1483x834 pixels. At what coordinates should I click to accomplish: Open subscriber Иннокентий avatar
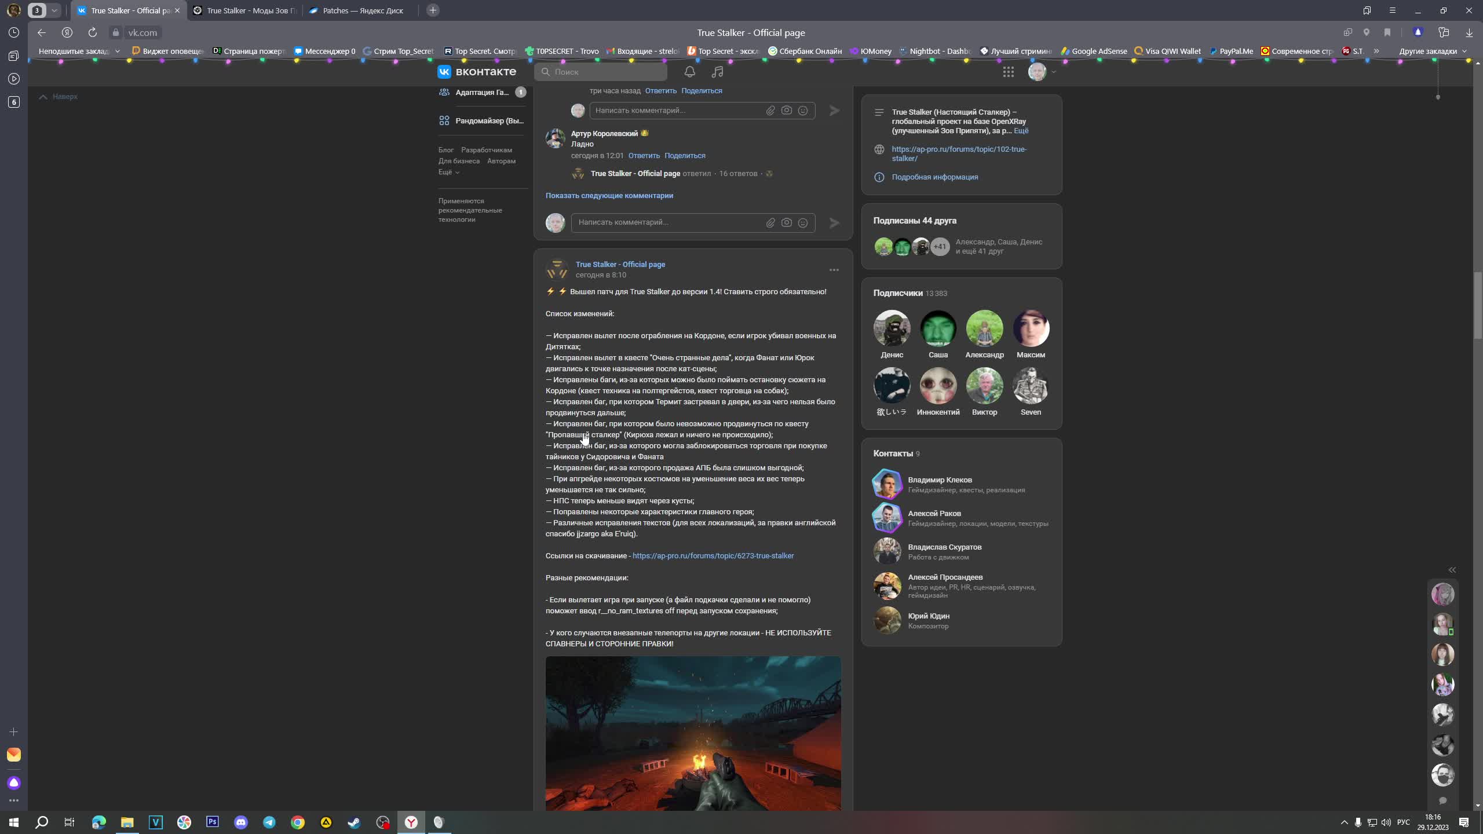[938, 385]
